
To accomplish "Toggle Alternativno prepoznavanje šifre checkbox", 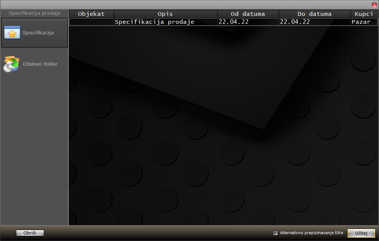I will tap(275, 233).
